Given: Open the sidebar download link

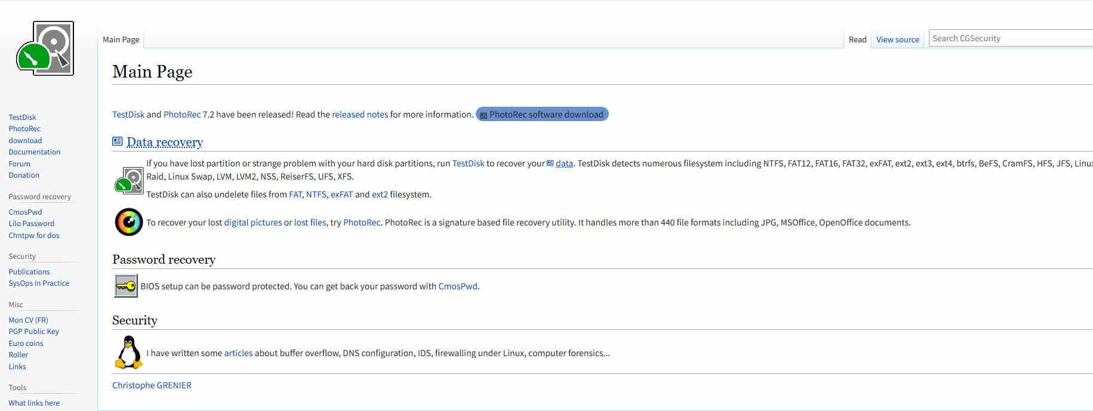Looking at the screenshot, I should [x=25, y=141].
